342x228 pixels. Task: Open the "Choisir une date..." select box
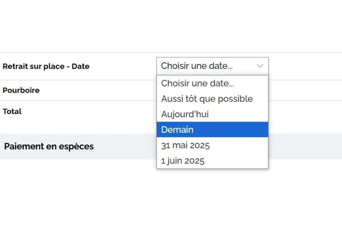212,66
